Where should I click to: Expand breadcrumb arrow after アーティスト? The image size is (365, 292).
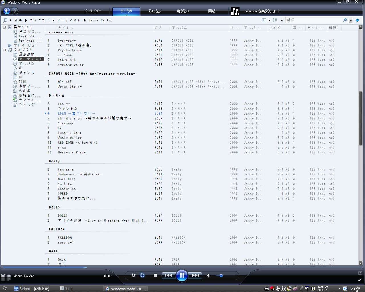(x=85, y=20)
